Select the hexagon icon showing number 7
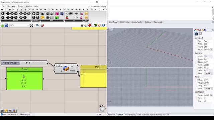The image size is (214, 120). pos(34,17)
